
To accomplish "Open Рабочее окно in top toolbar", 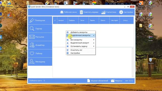I will pyautogui.click(x=68, y=12).
